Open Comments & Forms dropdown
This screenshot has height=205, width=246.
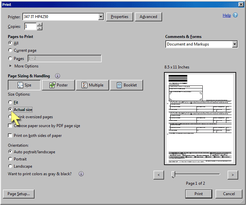(x=235, y=44)
